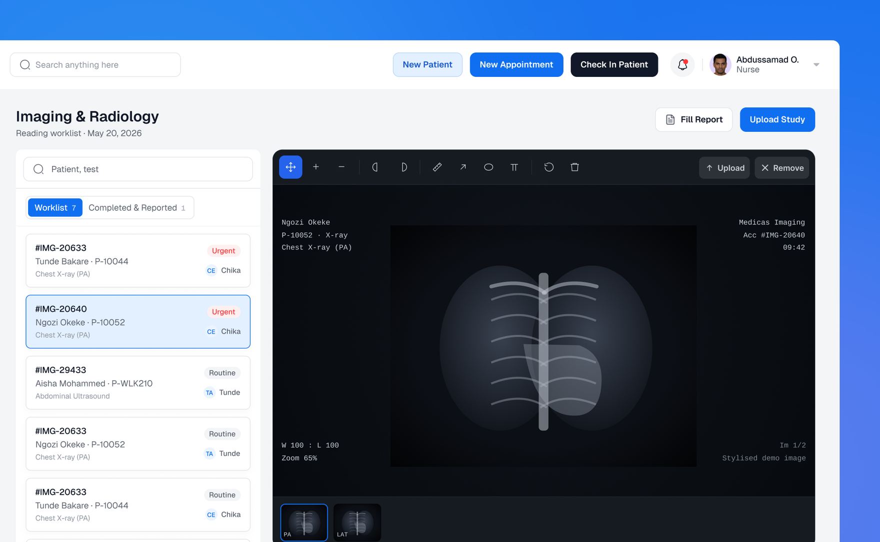Click the Upload Study button
The image size is (880, 542).
pyautogui.click(x=777, y=119)
